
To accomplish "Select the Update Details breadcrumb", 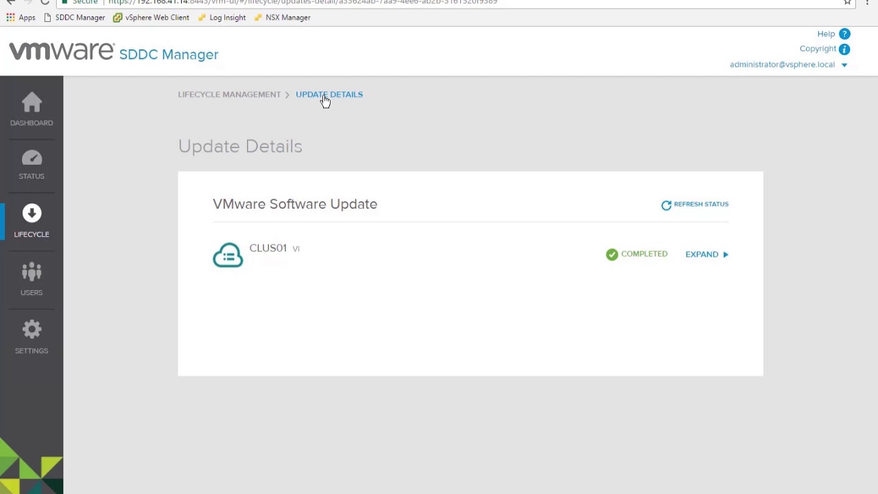I will click(x=329, y=94).
